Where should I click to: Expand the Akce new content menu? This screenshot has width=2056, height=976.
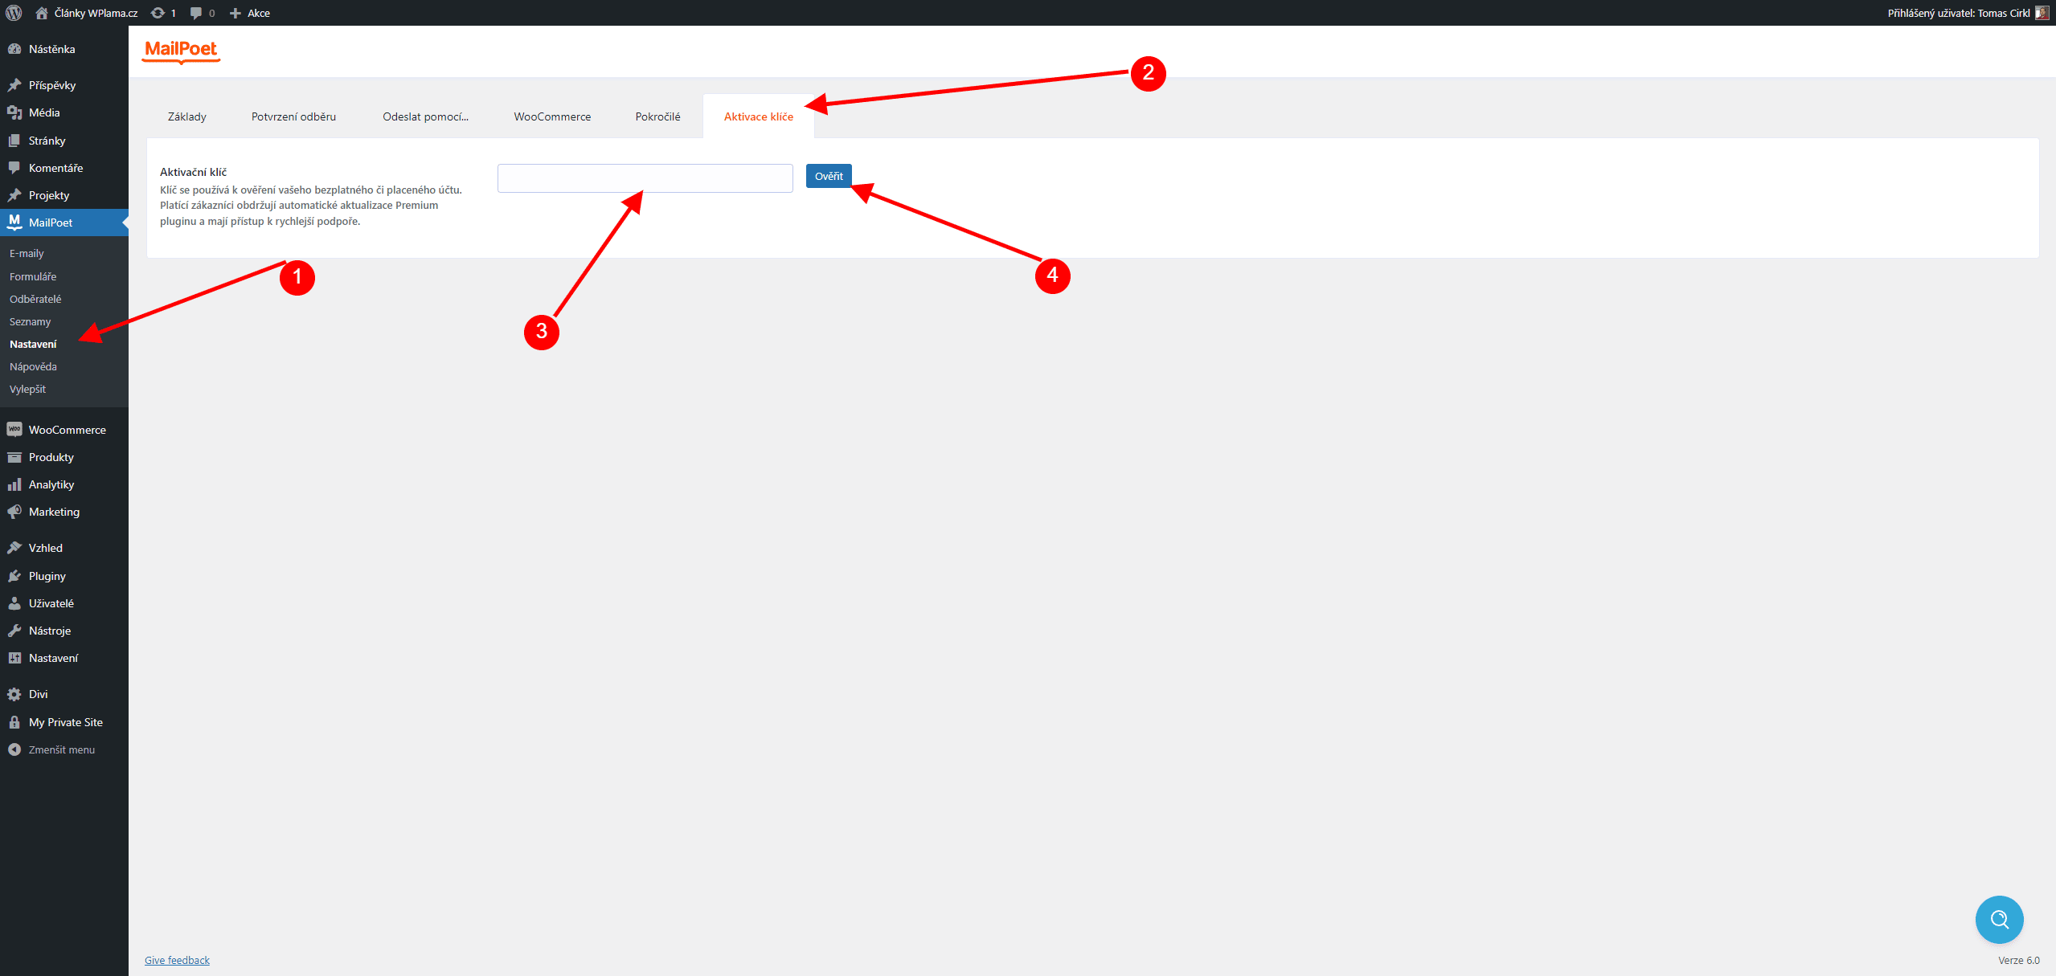[250, 13]
